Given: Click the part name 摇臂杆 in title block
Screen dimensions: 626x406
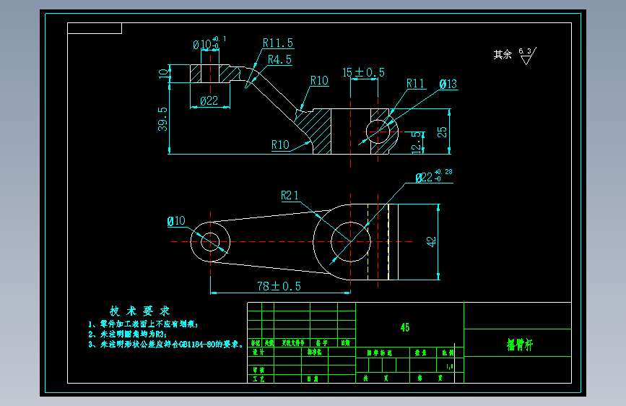Looking at the screenshot, I should click(519, 344).
